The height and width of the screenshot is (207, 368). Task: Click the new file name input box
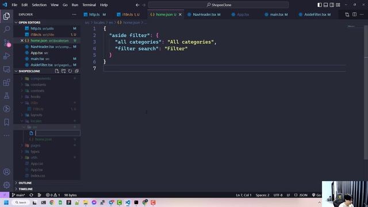[x=57, y=133]
